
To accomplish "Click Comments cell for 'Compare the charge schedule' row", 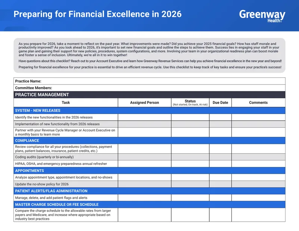I will [x=258, y=215].
